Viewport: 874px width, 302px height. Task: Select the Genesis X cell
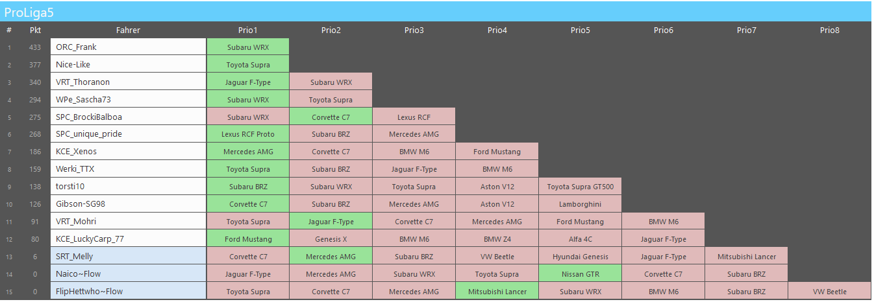pyautogui.click(x=331, y=239)
